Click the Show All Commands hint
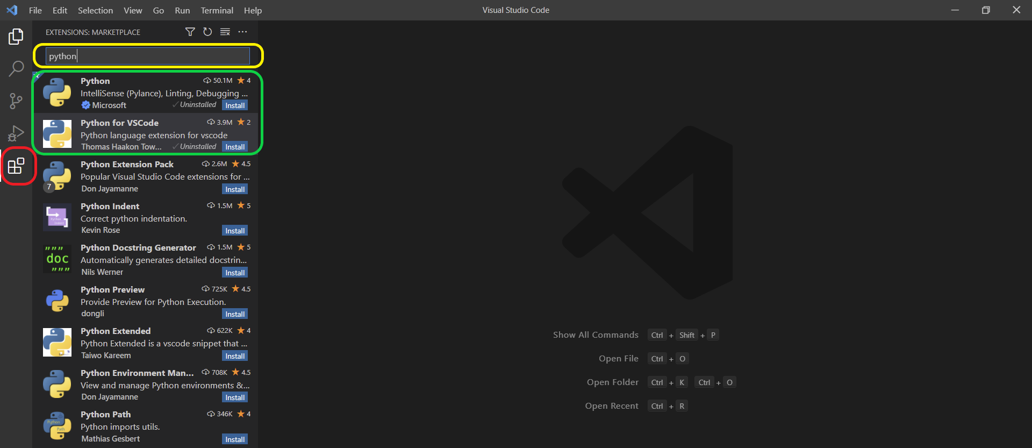 pyautogui.click(x=596, y=335)
